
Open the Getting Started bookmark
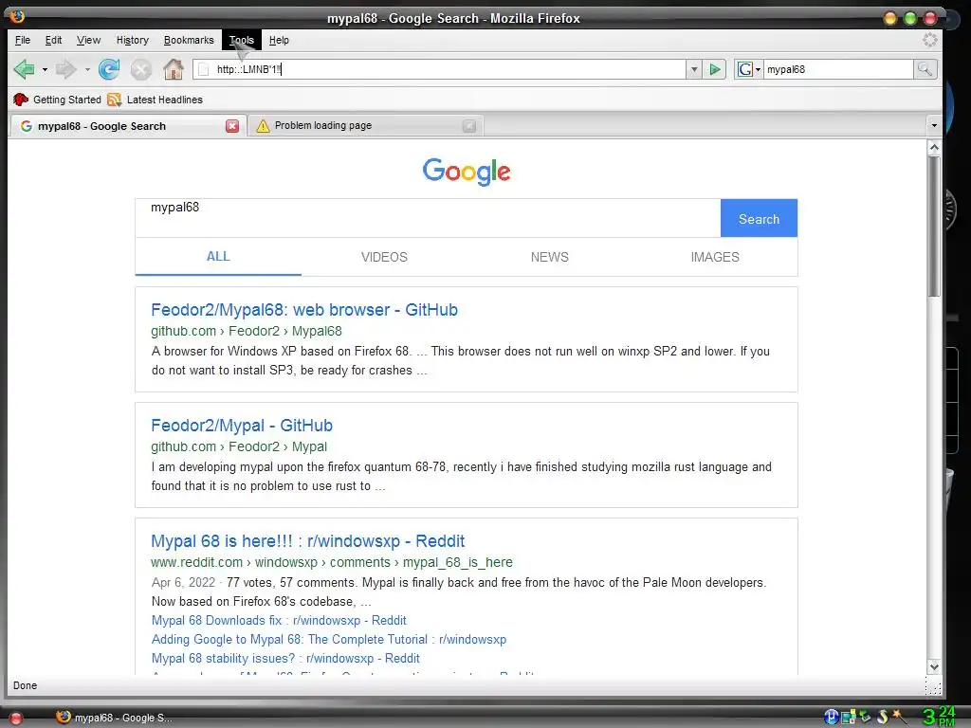[x=57, y=100]
